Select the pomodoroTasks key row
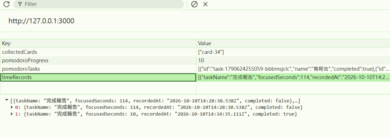 [98, 69]
